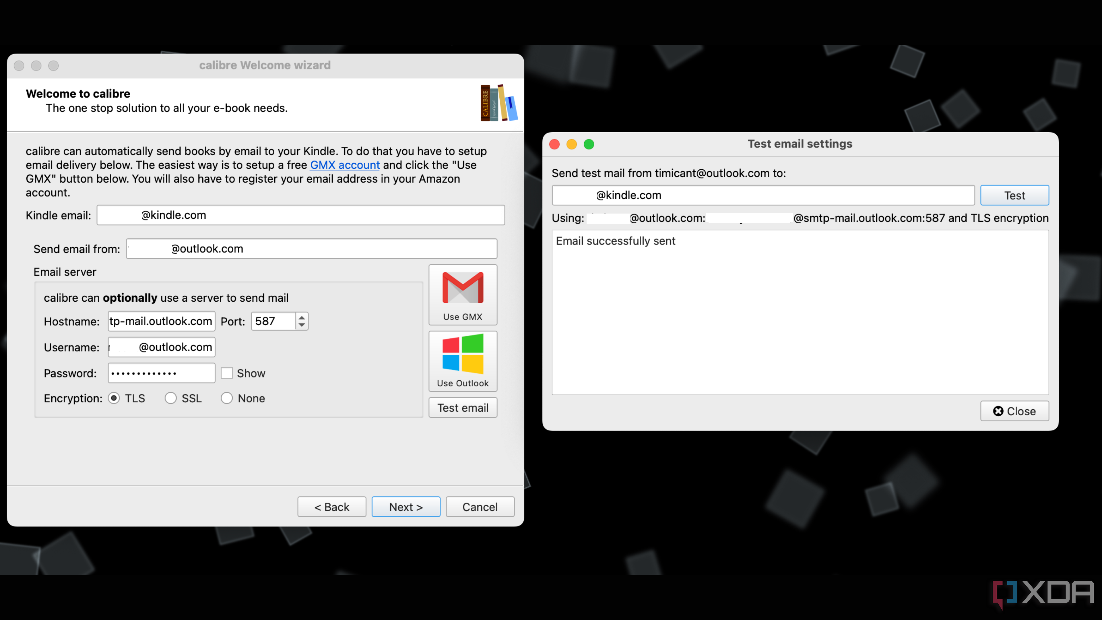This screenshot has height=620, width=1102.
Task: Cancel the calibre Welcome wizard
Action: 480,507
